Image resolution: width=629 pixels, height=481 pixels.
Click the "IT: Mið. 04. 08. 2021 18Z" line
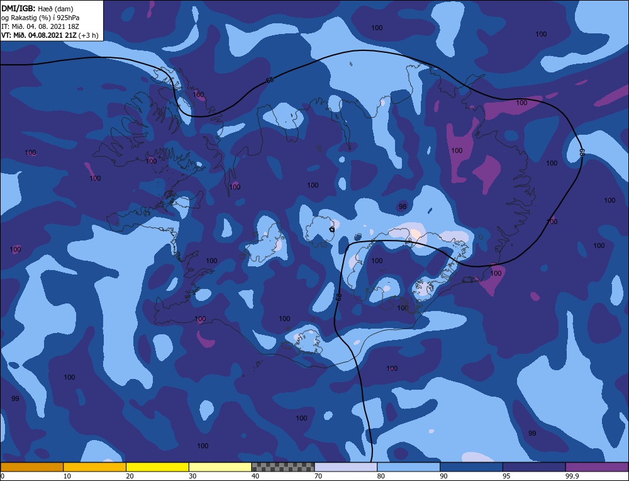tap(40, 26)
